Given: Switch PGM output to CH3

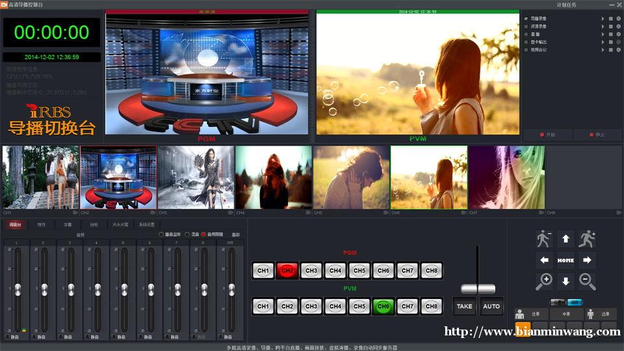Looking at the screenshot, I should (x=311, y=270).
